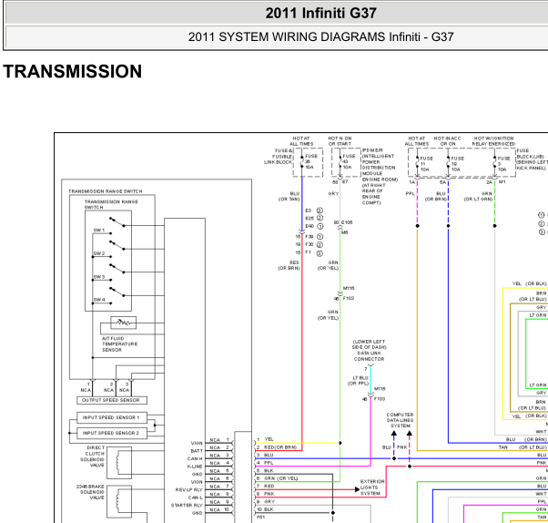
Task: Click the 'F51' connector label
Action: tap(260, 517)
